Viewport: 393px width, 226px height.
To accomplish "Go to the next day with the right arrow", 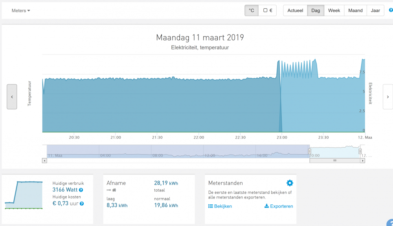I will pyautogui.click(x=387, y=97).
